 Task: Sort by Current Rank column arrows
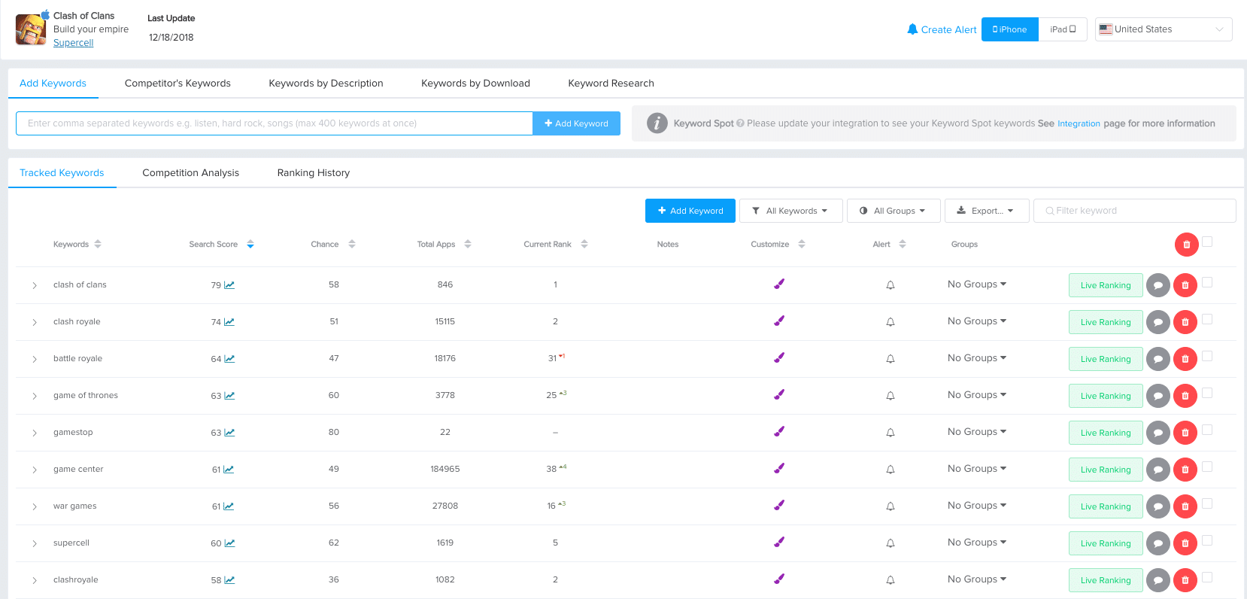[x=584, y=244]
